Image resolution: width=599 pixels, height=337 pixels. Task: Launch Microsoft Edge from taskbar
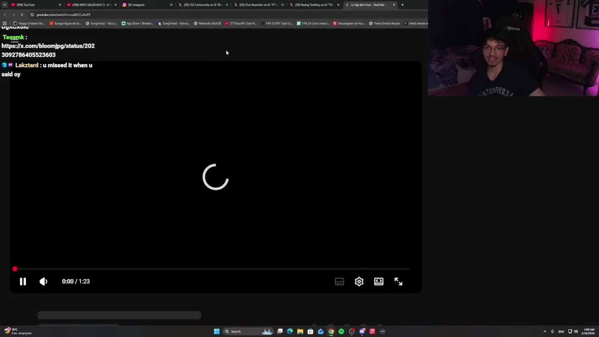click(290, 331)
